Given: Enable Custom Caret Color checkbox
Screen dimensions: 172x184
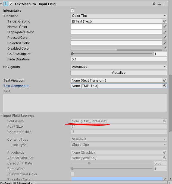Looking at the screenshot, I should tap(73, 174).
